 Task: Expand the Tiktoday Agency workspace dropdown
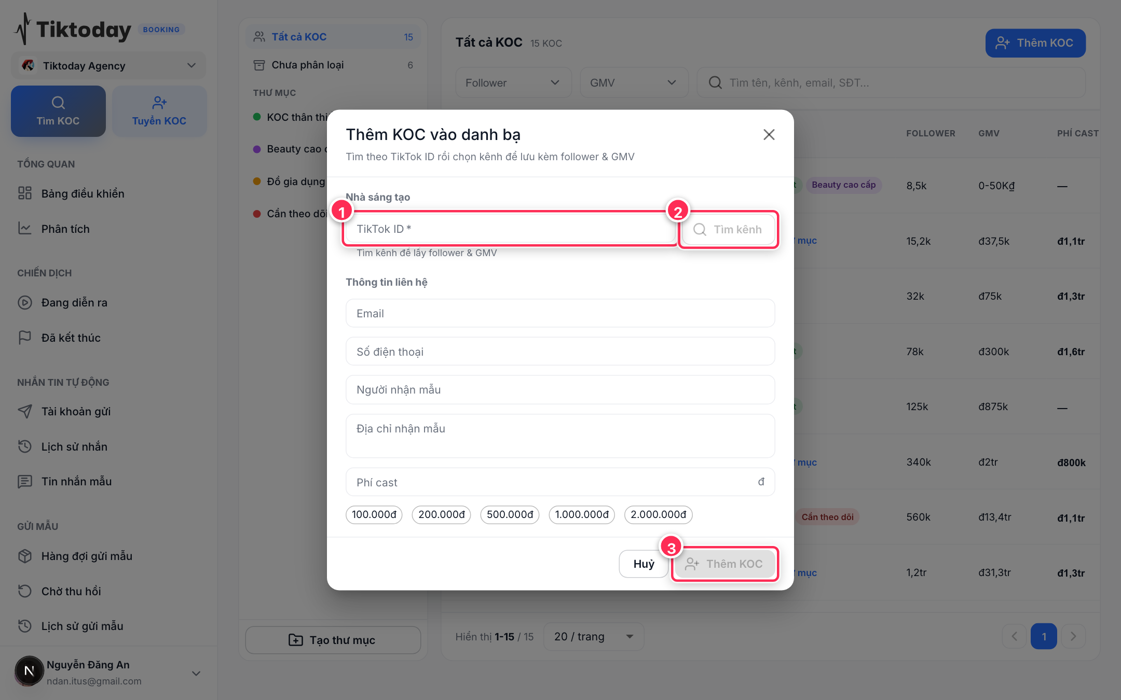pos(108,66)
